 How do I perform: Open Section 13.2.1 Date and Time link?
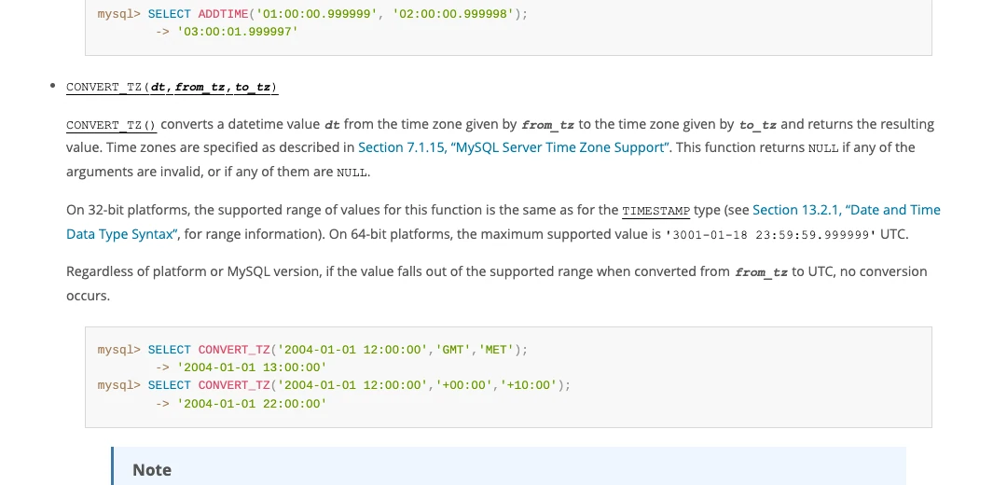846,210
